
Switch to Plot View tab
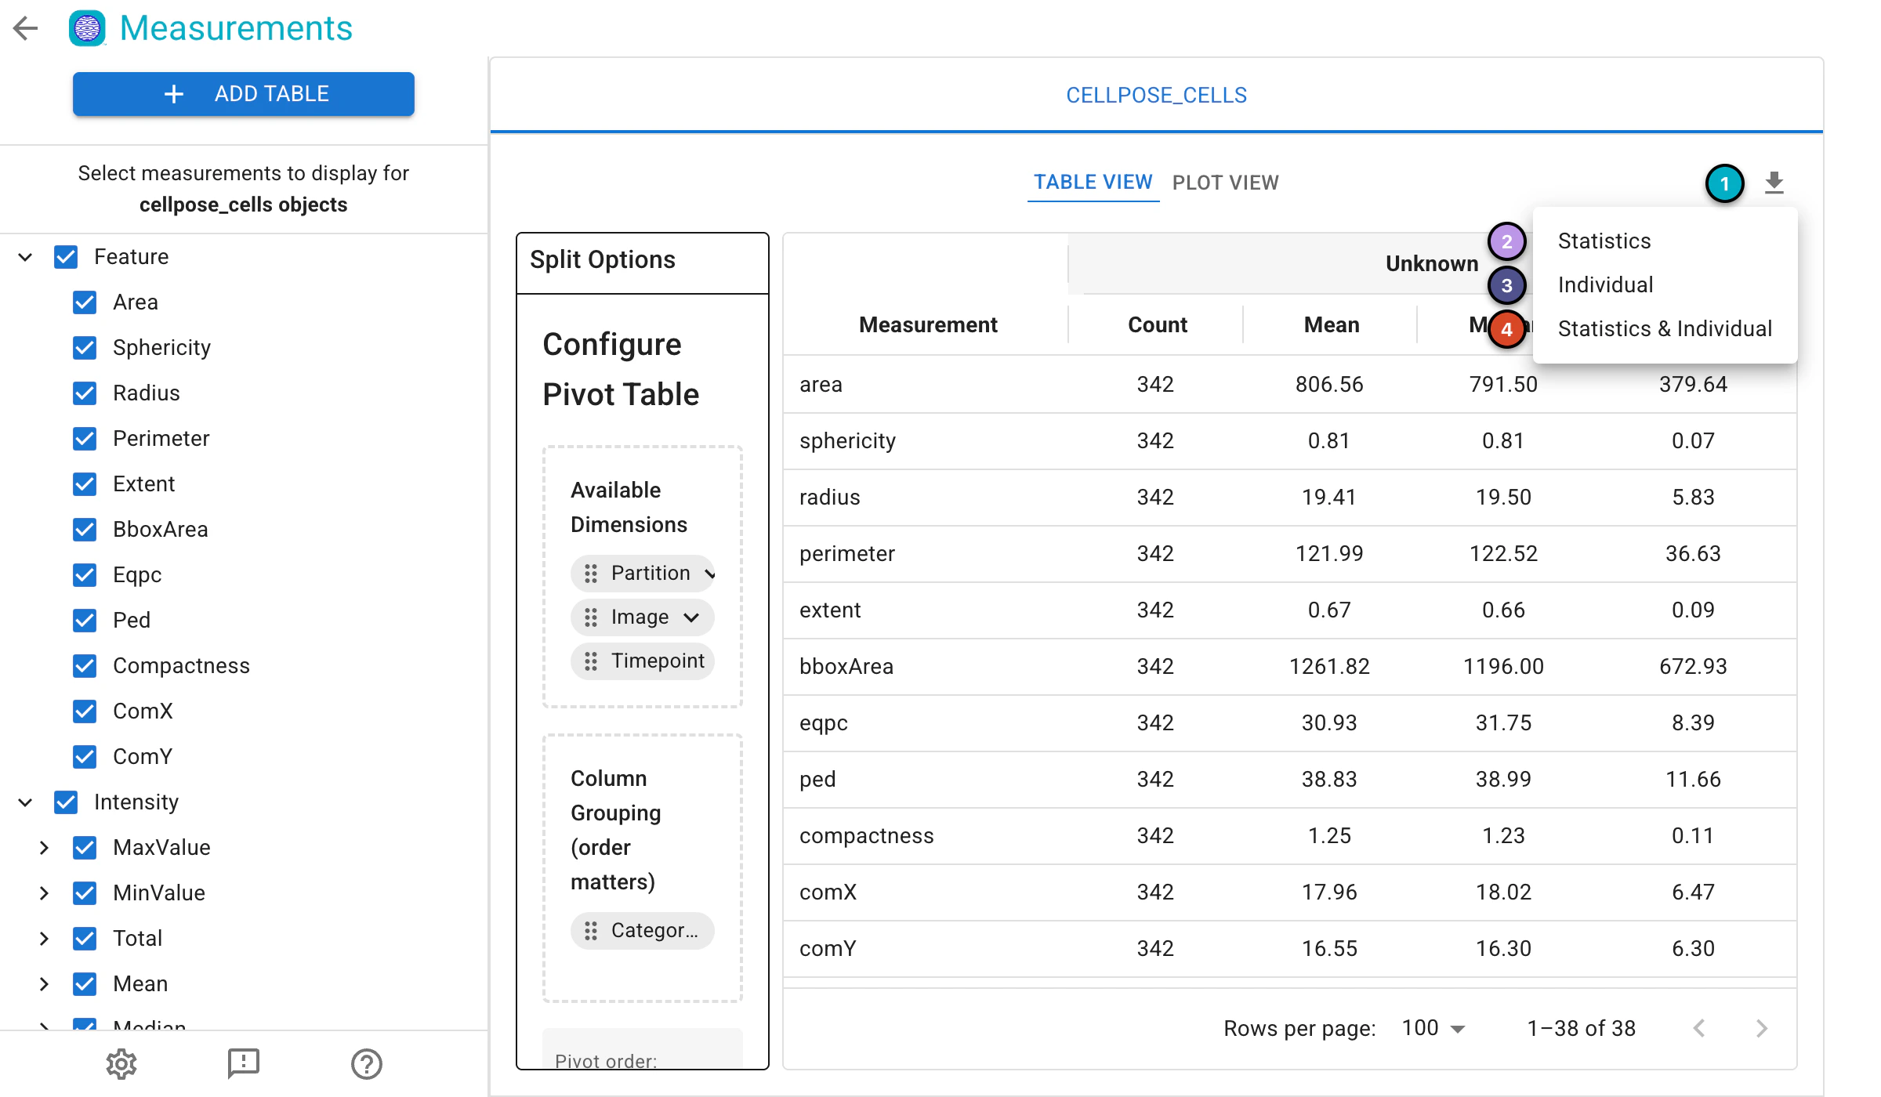[x=1225, y=183]
